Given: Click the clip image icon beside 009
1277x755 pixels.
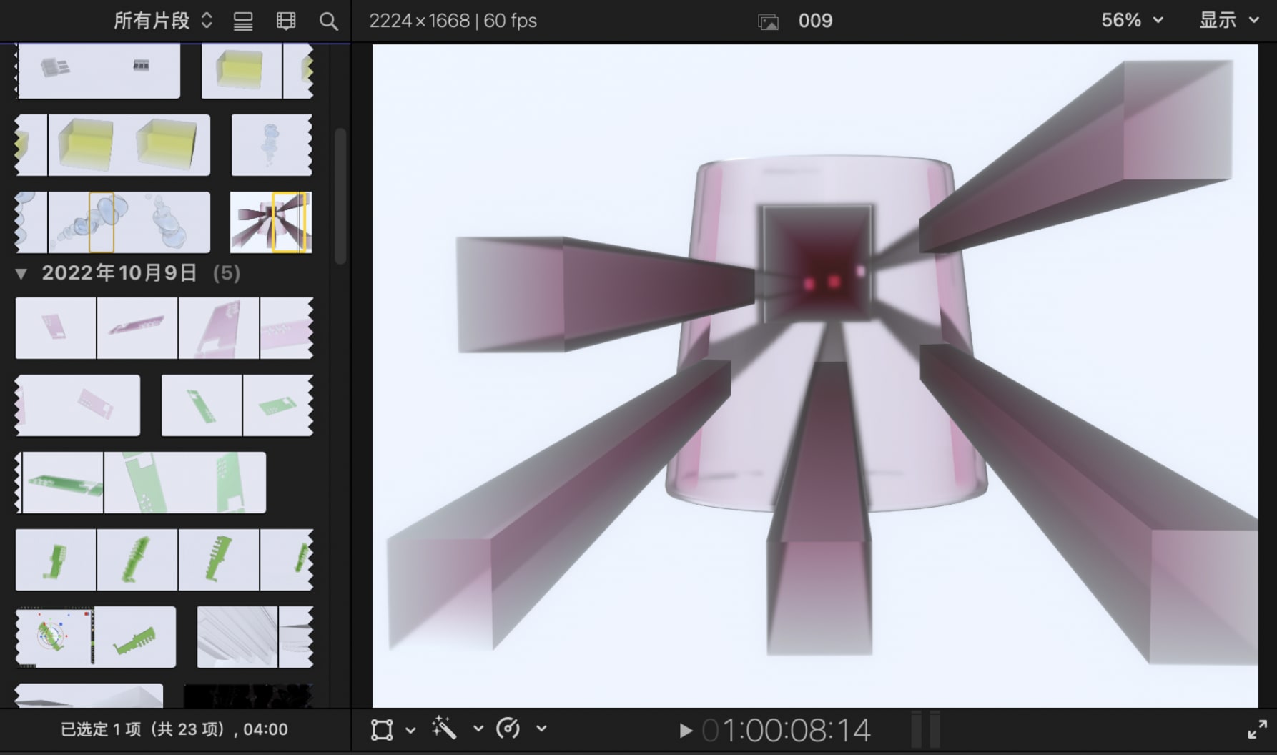Looking at the screenshot, I should click(x=769, y=22).
